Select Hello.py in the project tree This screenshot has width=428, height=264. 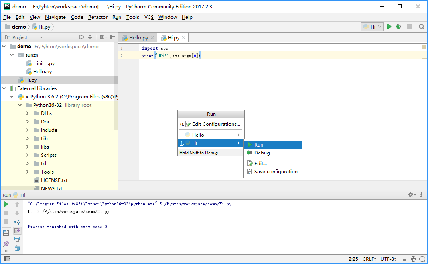tap(42, 72)
